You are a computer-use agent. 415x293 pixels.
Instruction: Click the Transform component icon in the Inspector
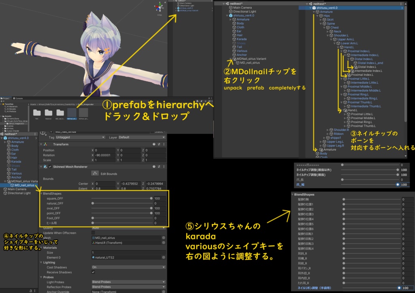coord(45,144)
